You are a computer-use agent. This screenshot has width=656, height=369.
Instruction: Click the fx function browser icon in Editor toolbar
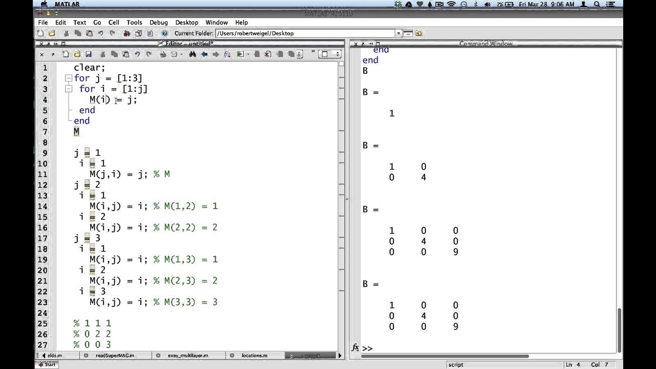[227, 54]
